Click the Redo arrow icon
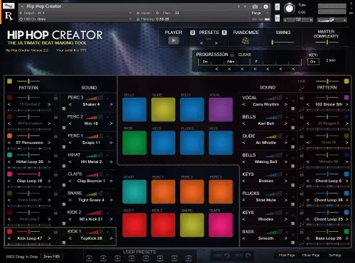Screen dimensions: 355x263 tap(248, 255)
